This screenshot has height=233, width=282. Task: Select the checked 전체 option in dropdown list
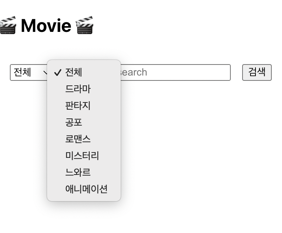pyautogui.click(x=84, y=72)
